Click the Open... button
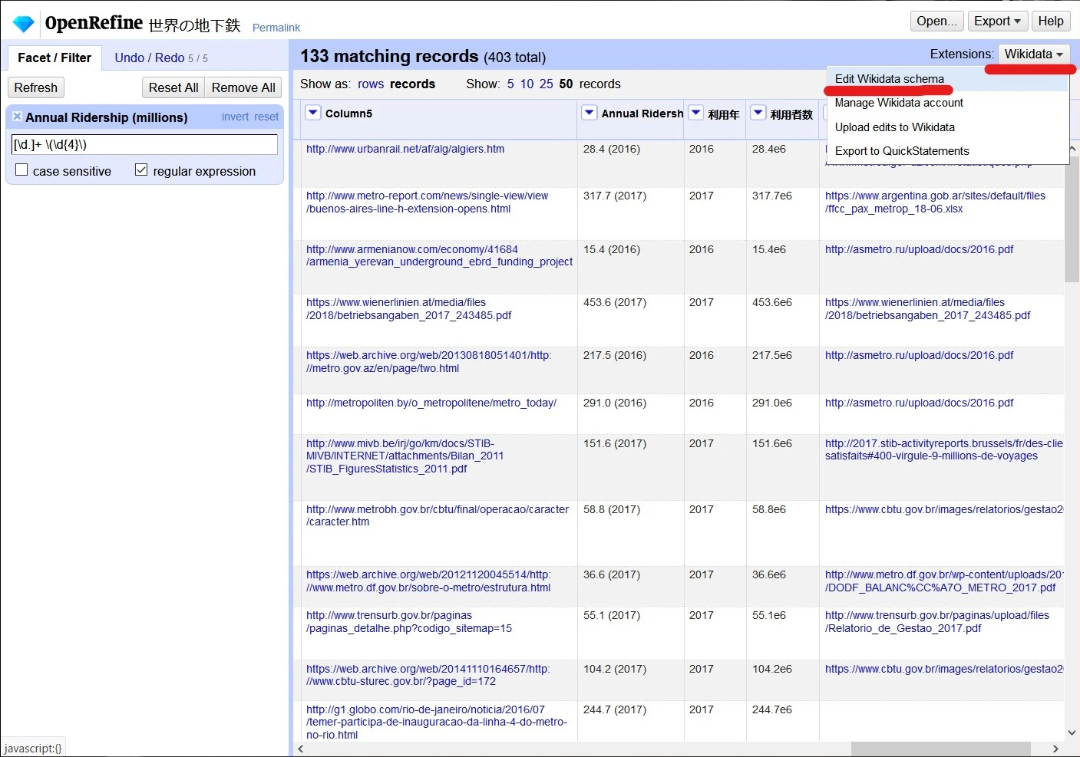 pyautogui.click(x=936, y=21)
